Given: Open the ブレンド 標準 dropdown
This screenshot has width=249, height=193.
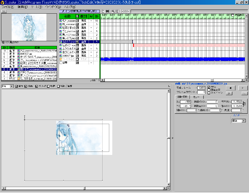Looking at the screenshot, I should tap(243, 121).
